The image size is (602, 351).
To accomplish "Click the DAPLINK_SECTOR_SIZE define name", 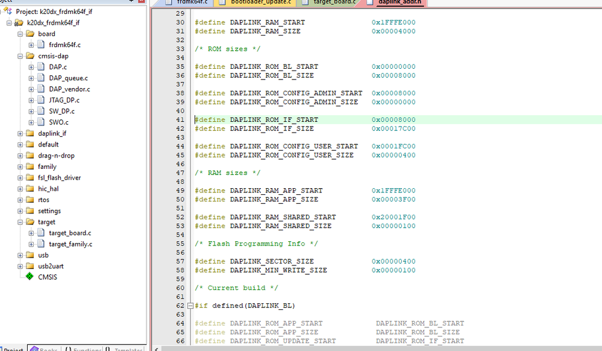I will click(x=272, y=261).
